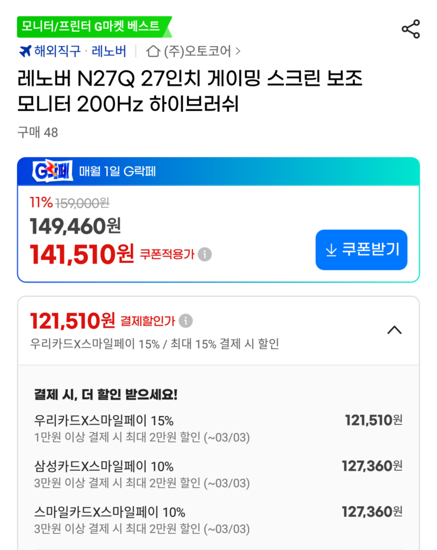This screenshot has height=550, width=437.
Task: Collapse the payment discount section chevron
Action: (395, 330)
